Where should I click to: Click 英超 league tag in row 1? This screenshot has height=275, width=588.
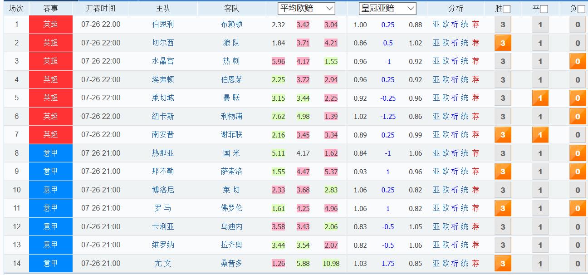tap(51, 25)
